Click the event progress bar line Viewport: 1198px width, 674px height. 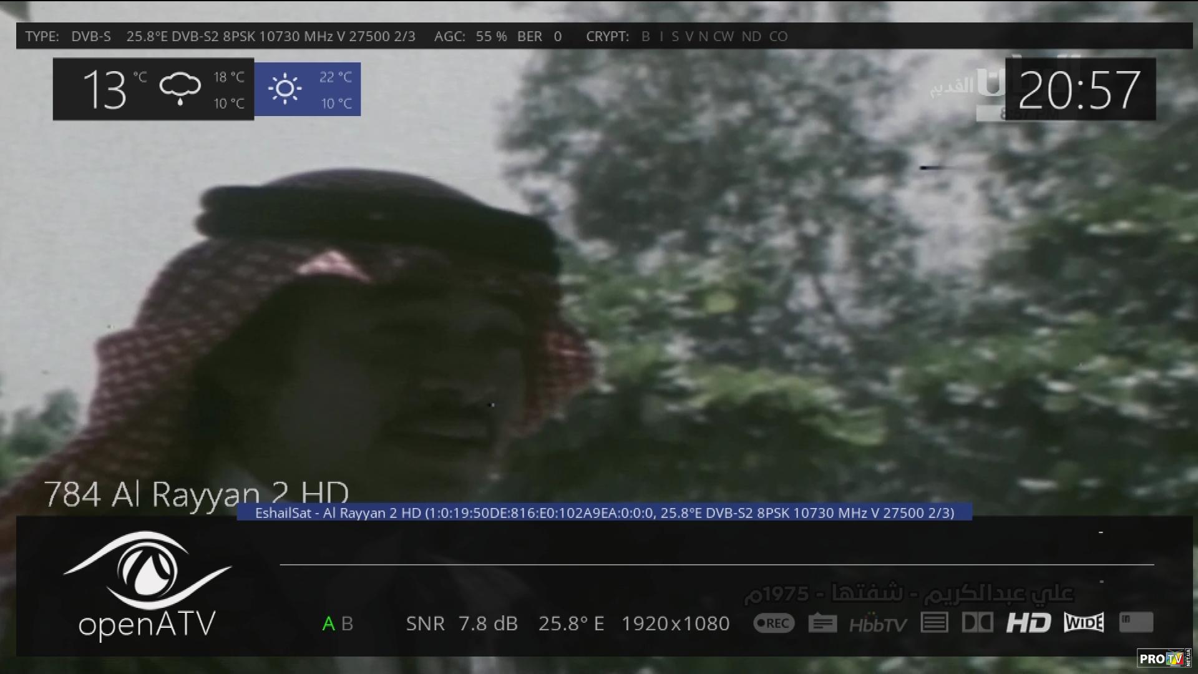pos(716,564)
